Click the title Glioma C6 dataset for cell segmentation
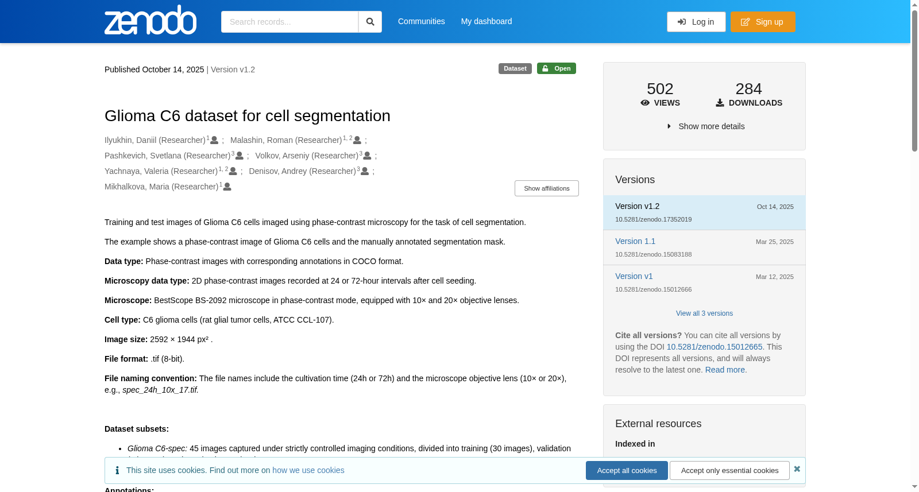The width and height of the screenshot is (919, 492). pyautogui.click(x=248, y=116)
